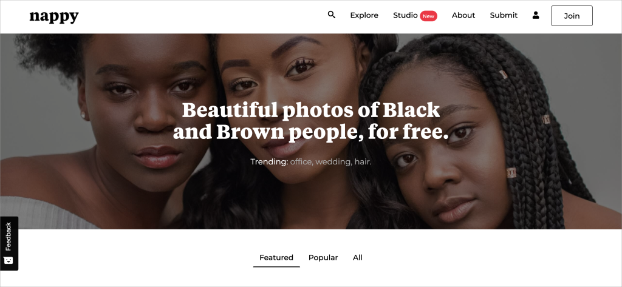Open the search magnifier icon
622x287 pixels.
332,15
